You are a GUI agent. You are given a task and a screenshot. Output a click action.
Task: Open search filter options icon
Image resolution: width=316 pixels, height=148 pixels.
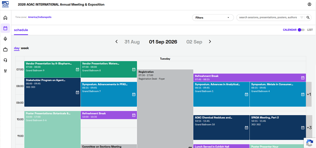pyautogui.click(x=302, y=17)
